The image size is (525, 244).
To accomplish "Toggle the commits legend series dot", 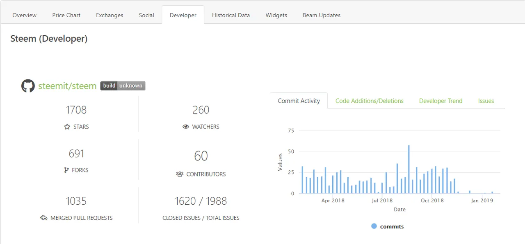I will (x=374, y=226).
